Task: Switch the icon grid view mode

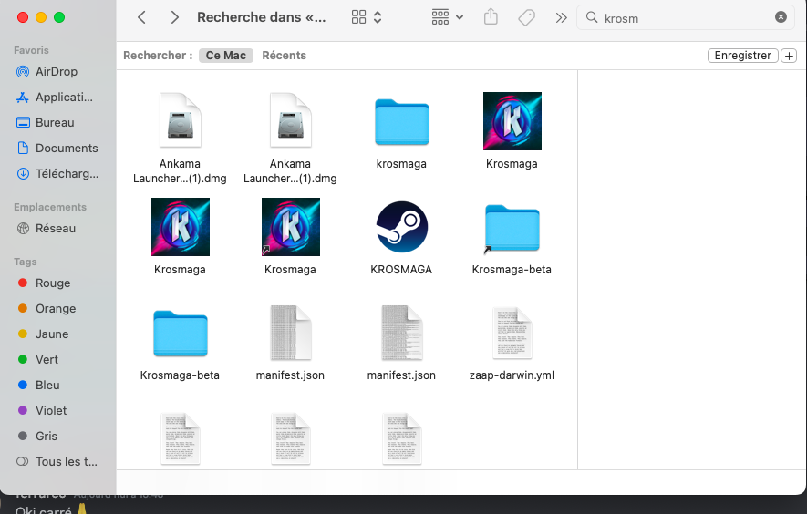Action: [x=358, y=17]
